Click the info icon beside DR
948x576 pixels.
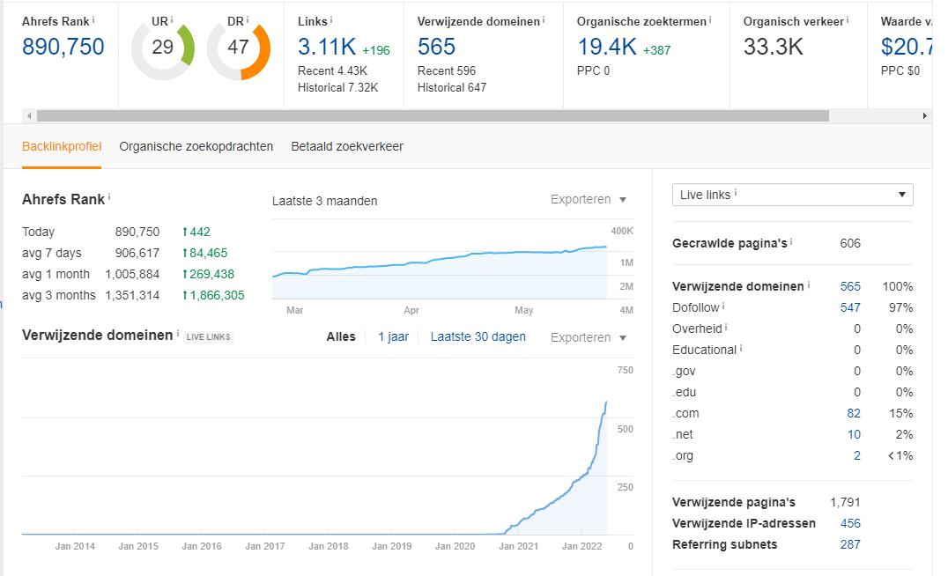248,19
